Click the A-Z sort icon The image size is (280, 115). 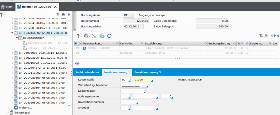click(94, 36)
